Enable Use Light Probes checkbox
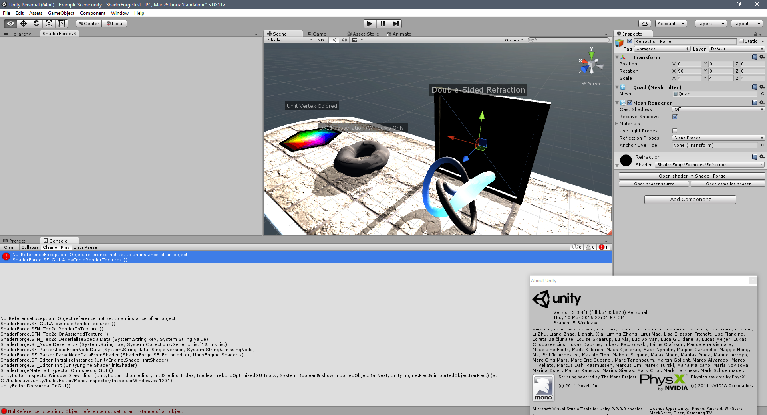 click(675, 131)
